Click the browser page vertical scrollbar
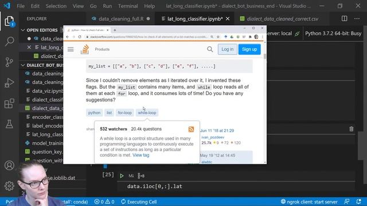The image size is (367, 206). point(265,56)
